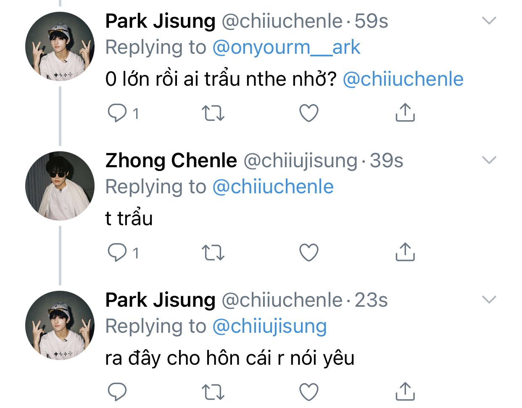The image size is (522, 408).
Task: Like the 23s Park Jisung tweet
Action: (x=309, y=392)
